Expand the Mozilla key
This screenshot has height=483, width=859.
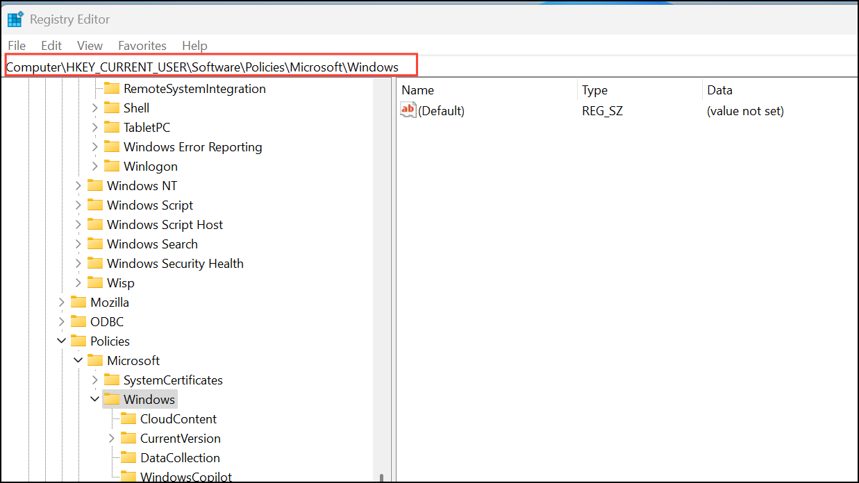(62, 303)
